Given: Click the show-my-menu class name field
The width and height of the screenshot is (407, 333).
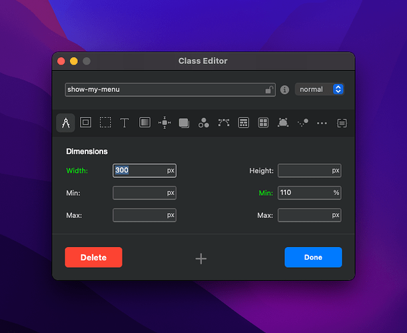Looking at the screenshot, I should coord(163,89).
